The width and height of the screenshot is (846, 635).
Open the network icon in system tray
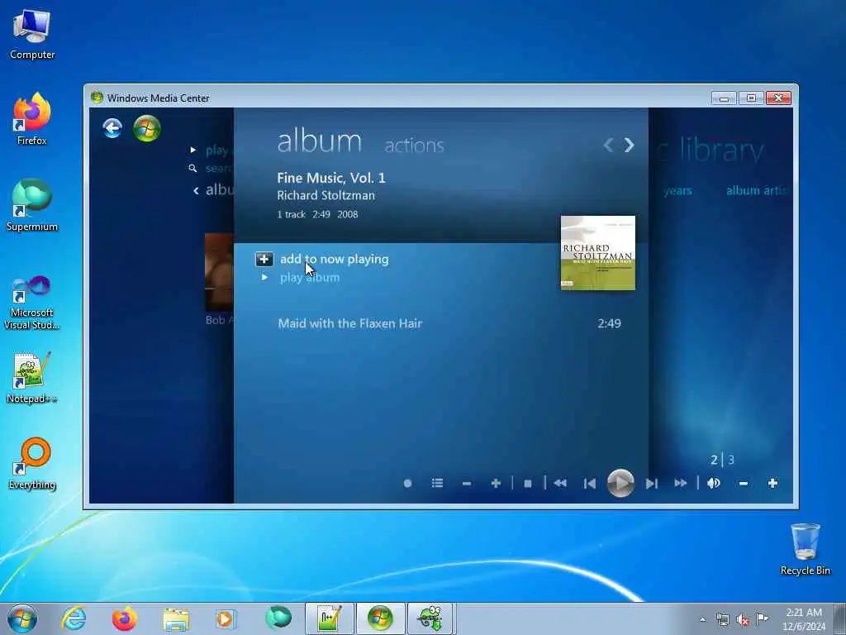[x=722, y=619]
